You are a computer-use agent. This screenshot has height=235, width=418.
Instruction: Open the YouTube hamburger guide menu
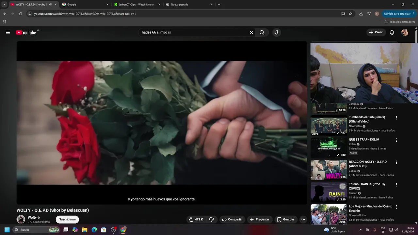8,32
